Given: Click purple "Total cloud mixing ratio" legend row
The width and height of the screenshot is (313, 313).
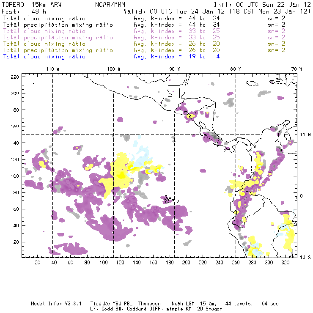Looking at the screenshot, I should [x=144, y=31].
